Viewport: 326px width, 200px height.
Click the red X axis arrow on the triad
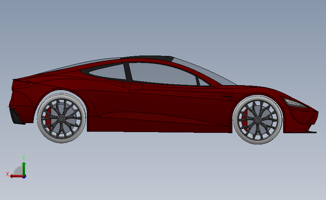coord(16,176)
